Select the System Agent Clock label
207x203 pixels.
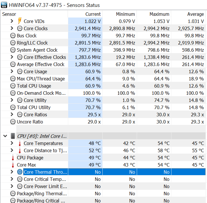pyautogui.click(x=37, y=50)
